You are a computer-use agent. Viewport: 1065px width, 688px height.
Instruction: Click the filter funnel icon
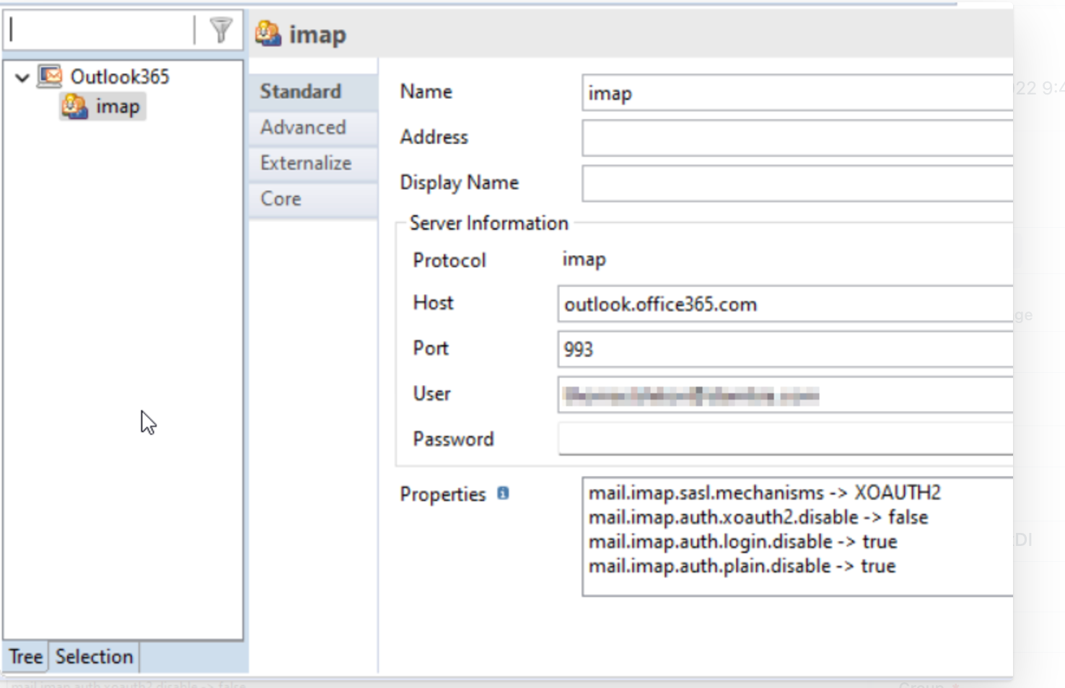(x=221, y=30)
